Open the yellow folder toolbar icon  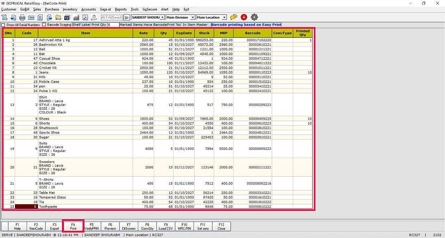click(58, 17)
